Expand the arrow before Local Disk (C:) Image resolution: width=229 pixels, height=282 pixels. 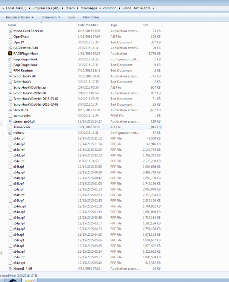click(3, 8)
